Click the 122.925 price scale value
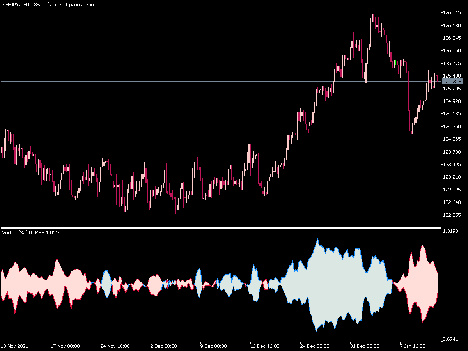The height and width of the screenshot is (351, 468). [x=452, y=190]
